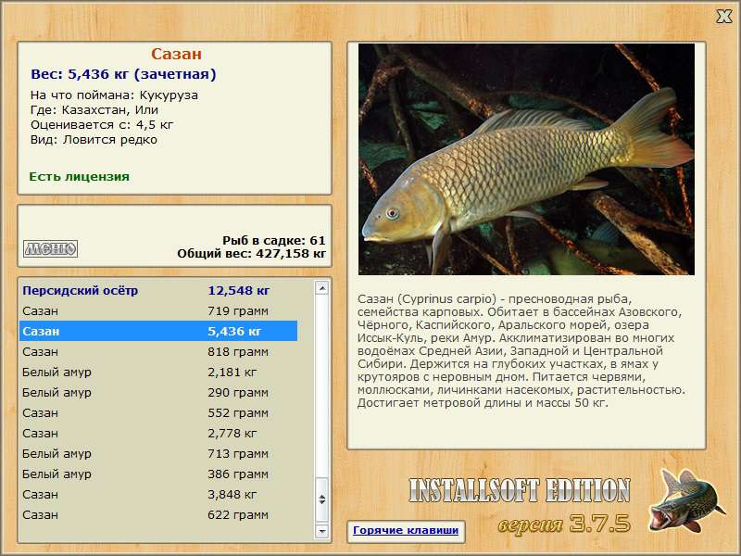Viewport: 741px width, 556px height.
Task: Choose Белый амур 2,181 кг entry
Action: [158, 372]
